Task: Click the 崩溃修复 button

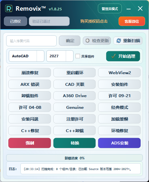Action: tap(29, 73)
